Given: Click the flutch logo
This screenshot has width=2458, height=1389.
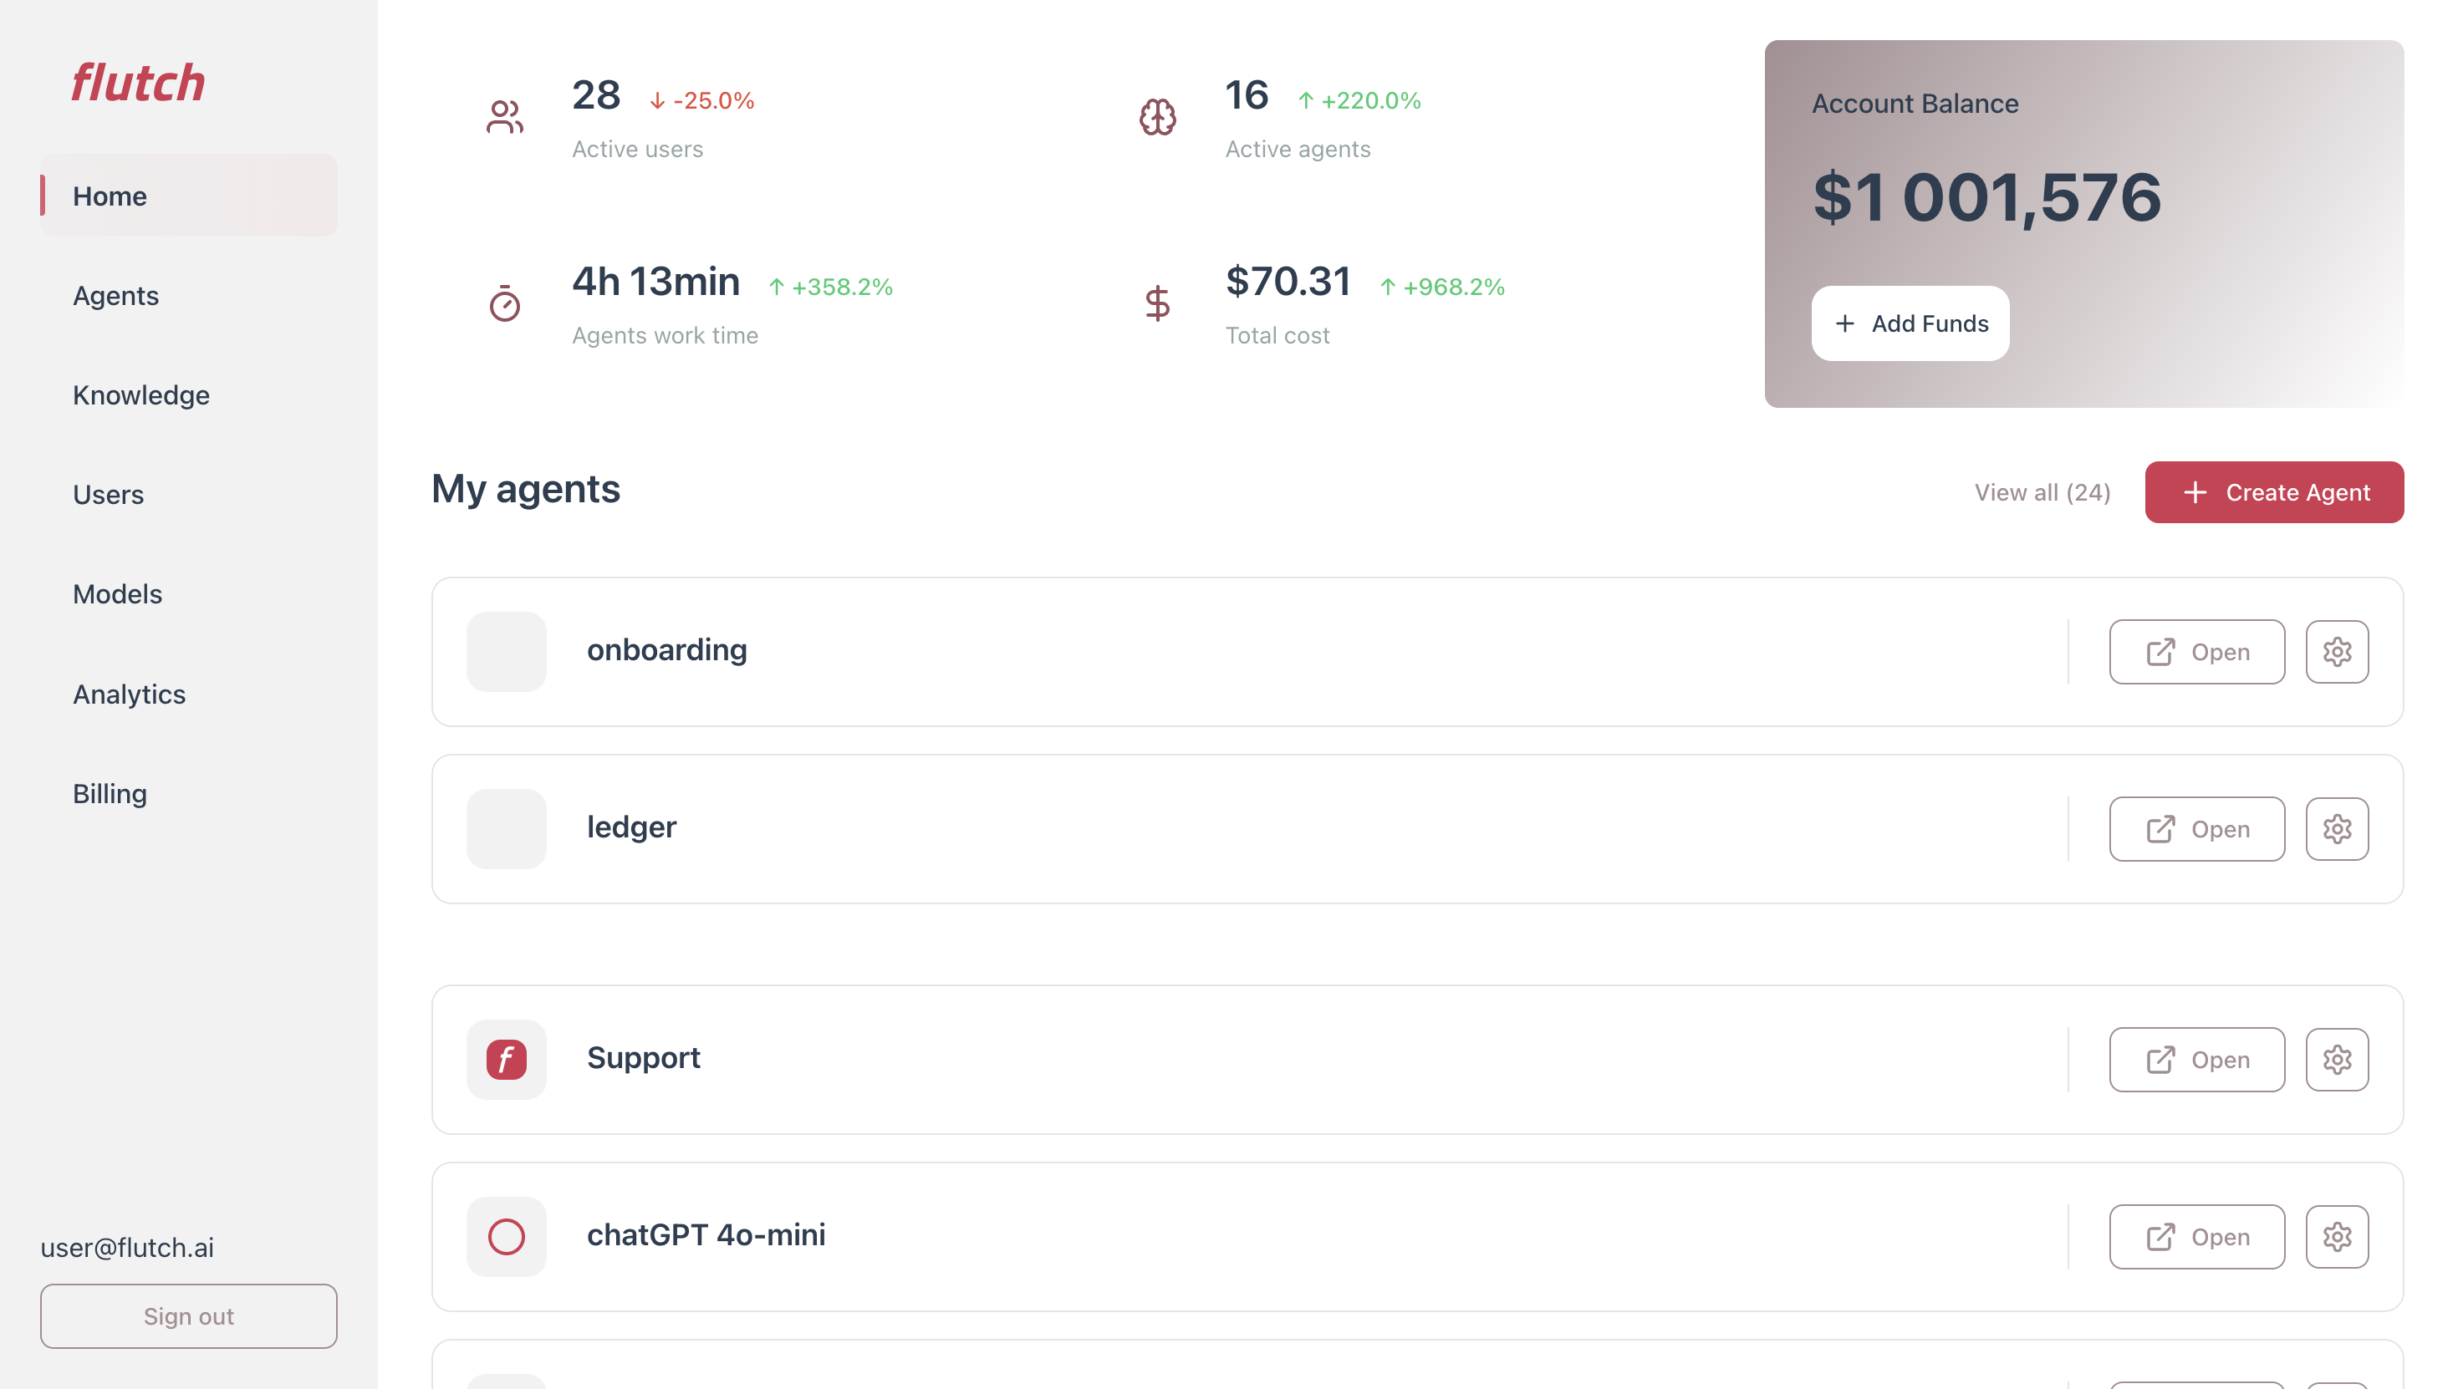Looking at the screenshot, I should pyautogui.click(x=138, y=83).
